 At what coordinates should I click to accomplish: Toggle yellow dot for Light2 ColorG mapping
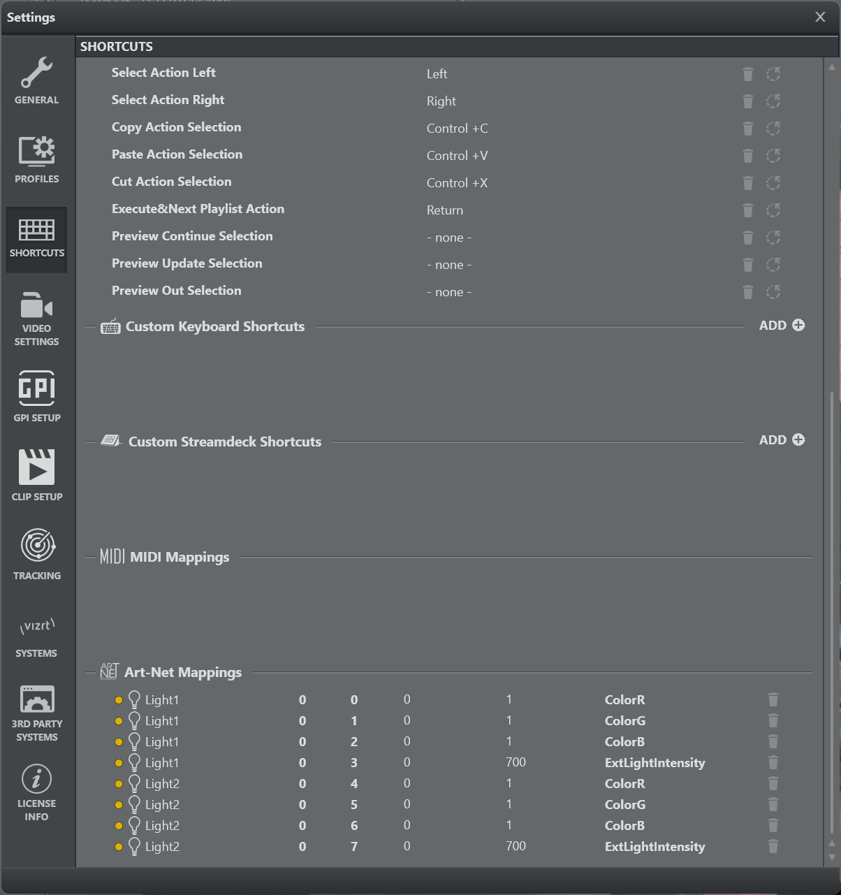(119, 805)
